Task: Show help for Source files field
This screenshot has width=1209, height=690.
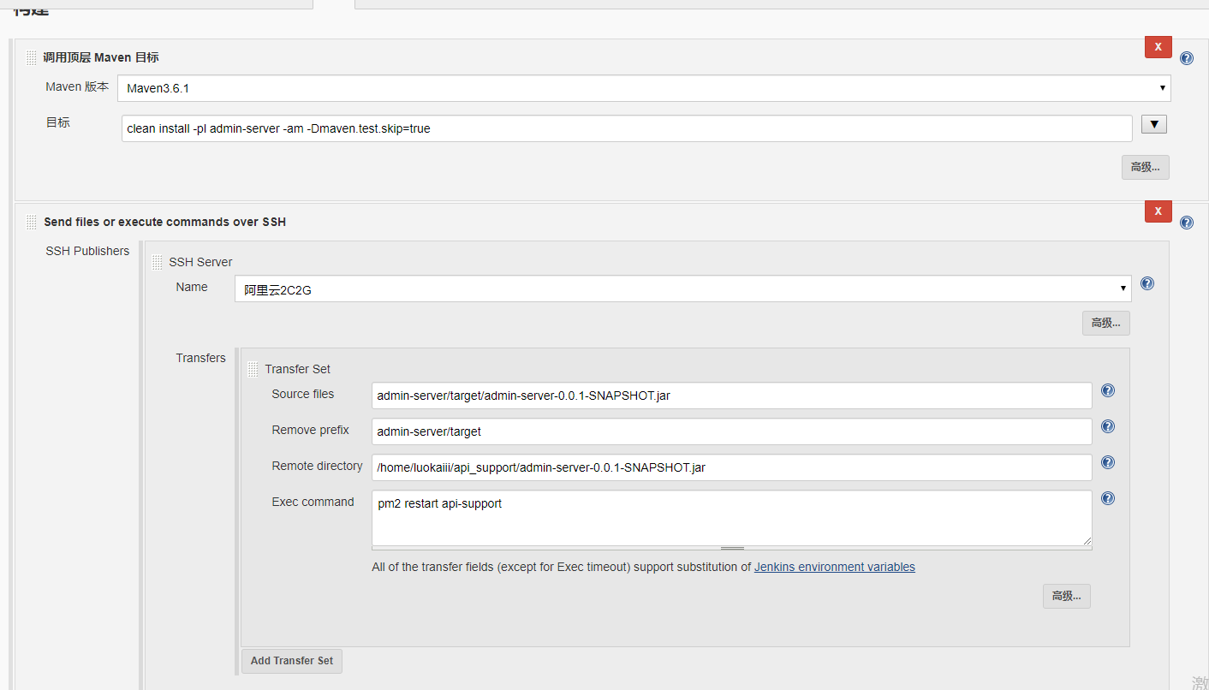Action: [1107, 390]
